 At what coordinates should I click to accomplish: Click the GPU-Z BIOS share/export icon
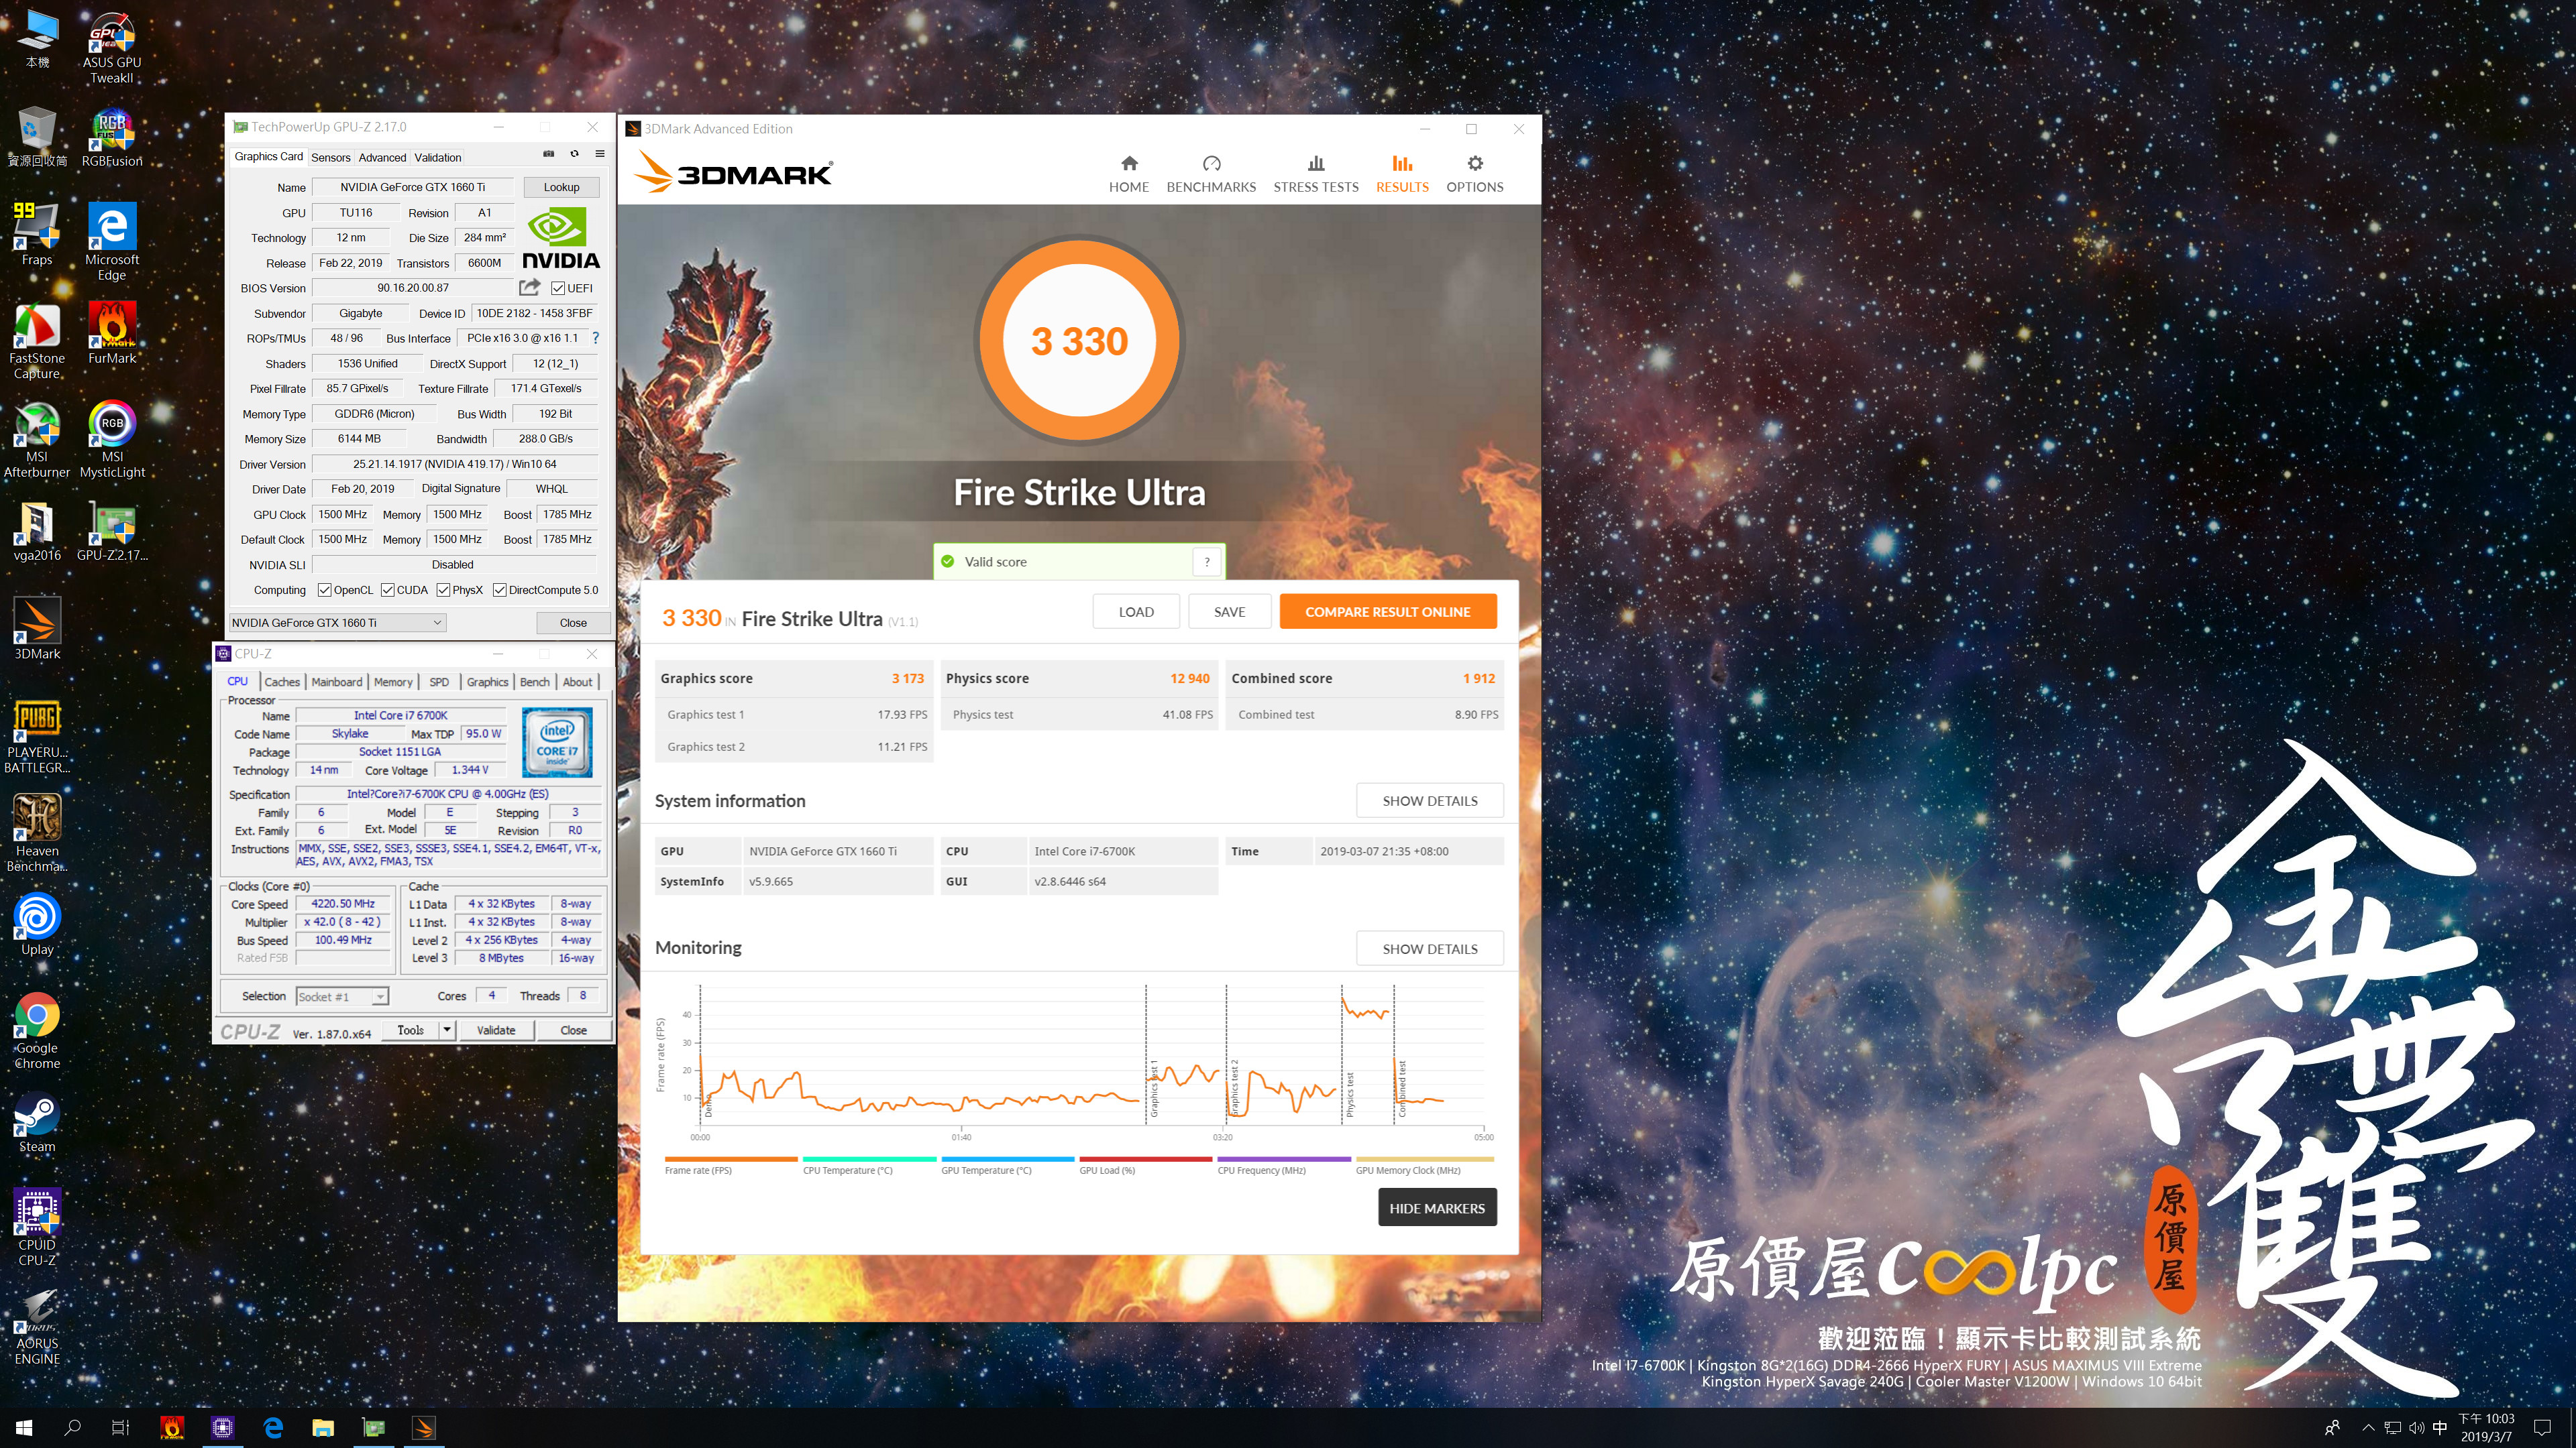[x=530, y=288]
